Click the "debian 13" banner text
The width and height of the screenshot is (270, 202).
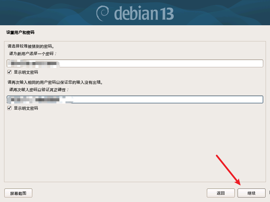pyautogui.click(x=144, y=13)
